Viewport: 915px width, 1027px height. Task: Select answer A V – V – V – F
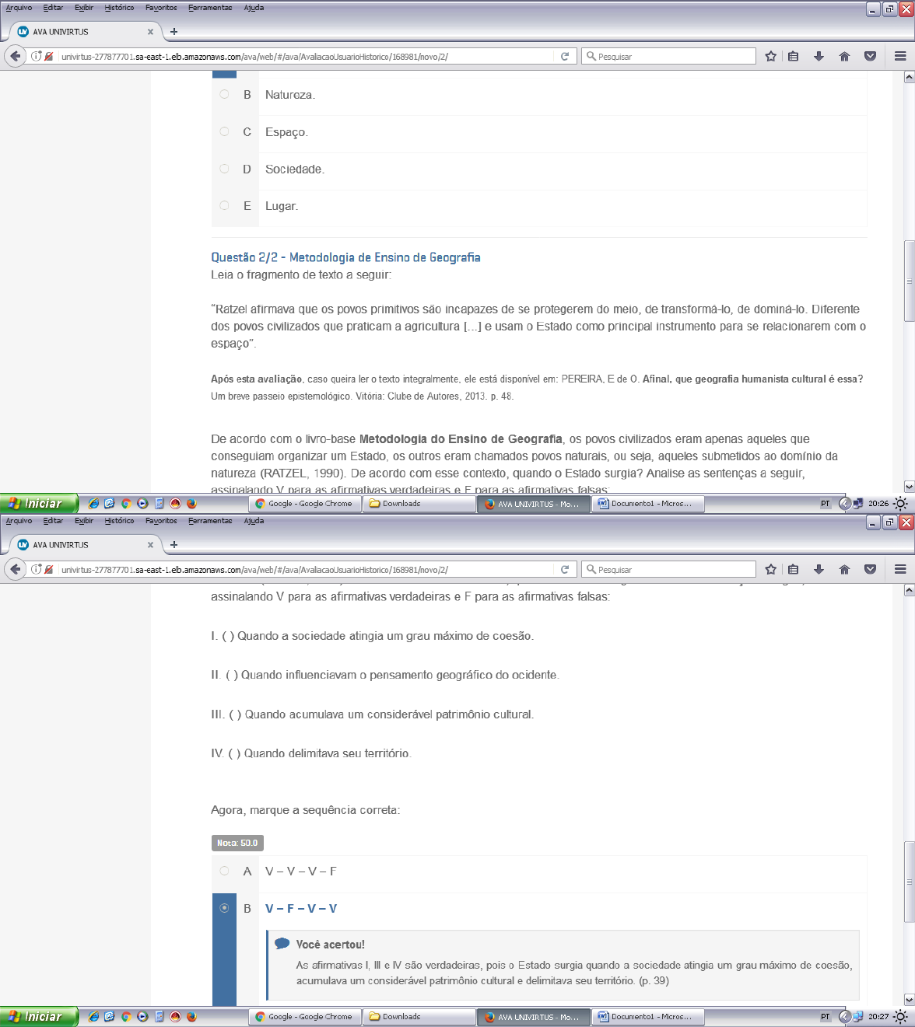click(224, 871)
